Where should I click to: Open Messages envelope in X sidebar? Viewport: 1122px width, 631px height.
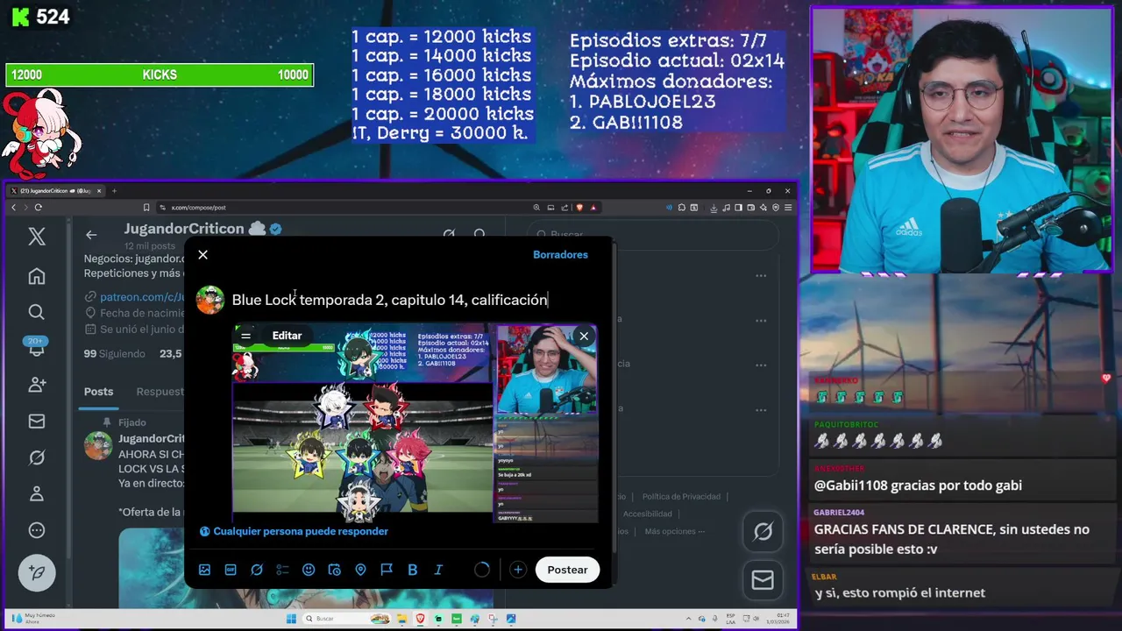37,422
